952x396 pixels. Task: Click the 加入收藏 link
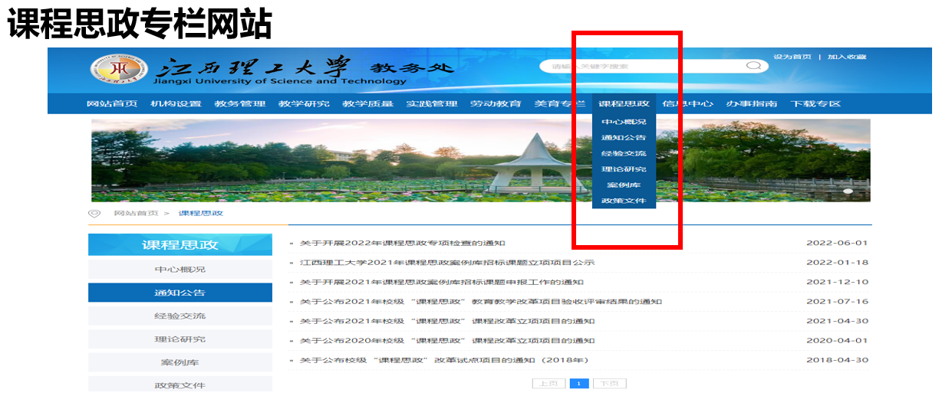(846, 57)
